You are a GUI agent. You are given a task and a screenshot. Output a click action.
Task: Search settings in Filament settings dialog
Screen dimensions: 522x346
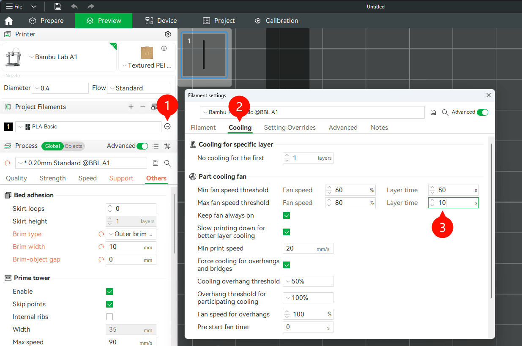[x=445, y=112]
